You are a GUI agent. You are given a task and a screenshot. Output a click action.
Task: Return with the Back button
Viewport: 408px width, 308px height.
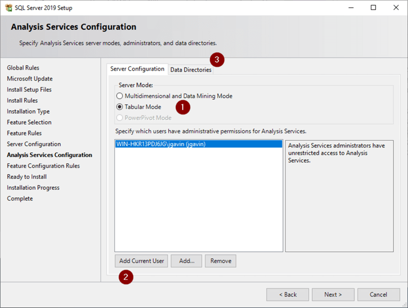287,294
